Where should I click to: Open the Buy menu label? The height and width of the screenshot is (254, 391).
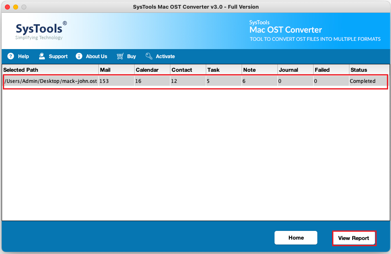pos(131,56)
